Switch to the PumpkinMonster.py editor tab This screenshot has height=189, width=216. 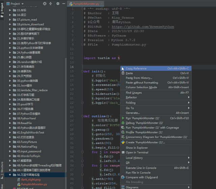click(86, 4)
